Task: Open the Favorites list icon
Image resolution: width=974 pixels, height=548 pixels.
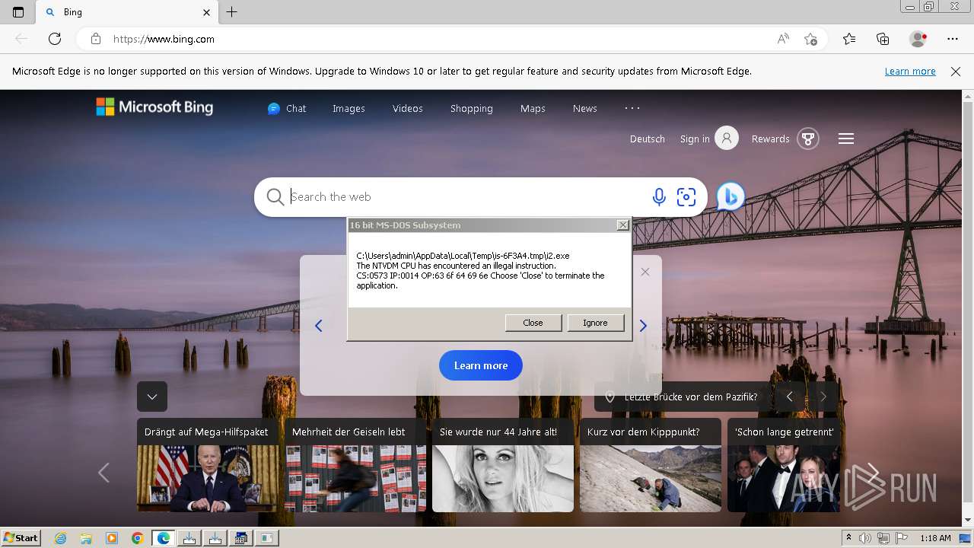Action: (849, 39)
